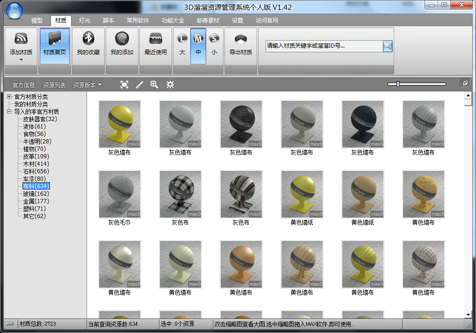
Task: Select the 液体(61) category
Action: coord(35,127)
